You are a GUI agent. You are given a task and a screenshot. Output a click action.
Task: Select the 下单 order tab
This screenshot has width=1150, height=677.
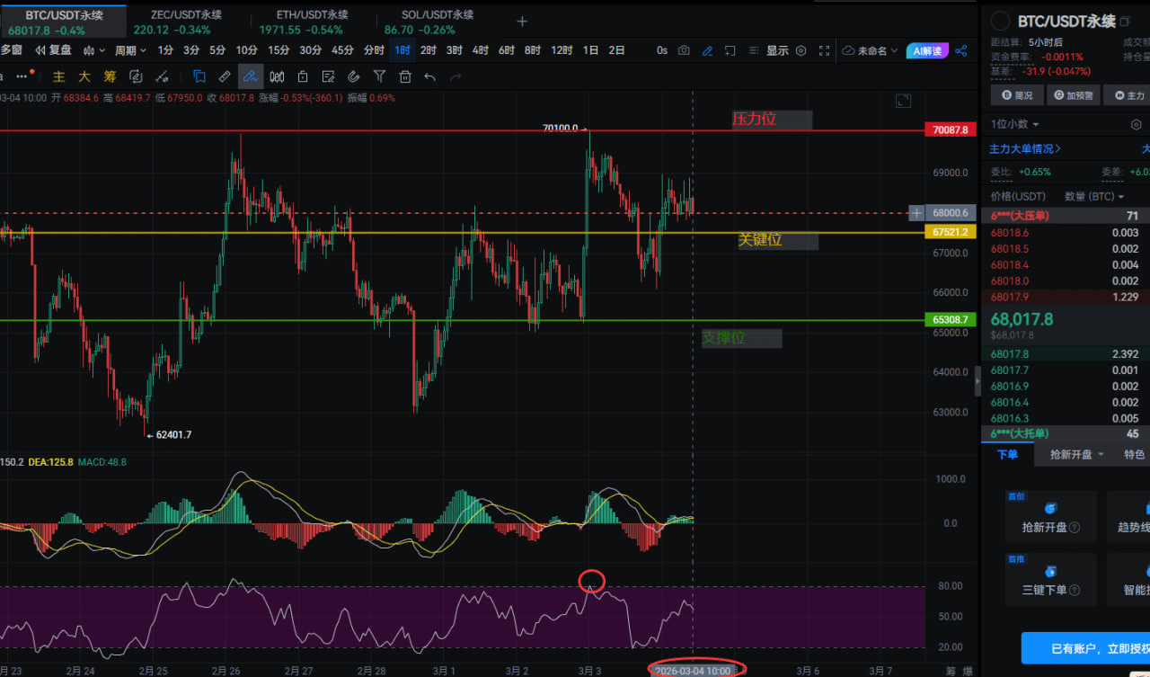click(1007, 455)
